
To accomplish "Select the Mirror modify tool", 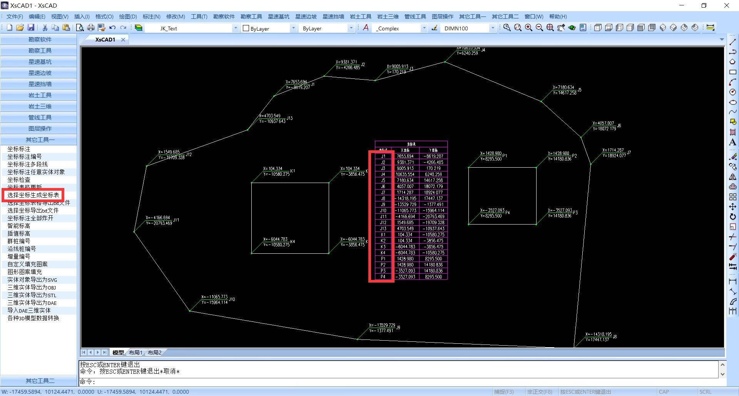I will click(x=732, y=177).
